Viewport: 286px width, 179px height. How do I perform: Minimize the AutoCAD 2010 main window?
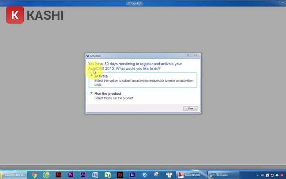(x=282, y=3)
